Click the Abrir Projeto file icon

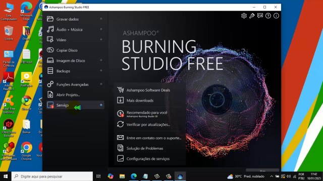[50, 95]
